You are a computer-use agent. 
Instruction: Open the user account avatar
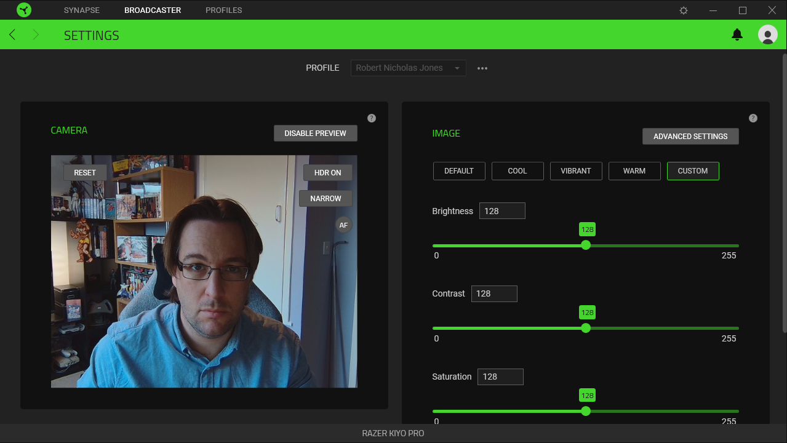click(768, 34)
